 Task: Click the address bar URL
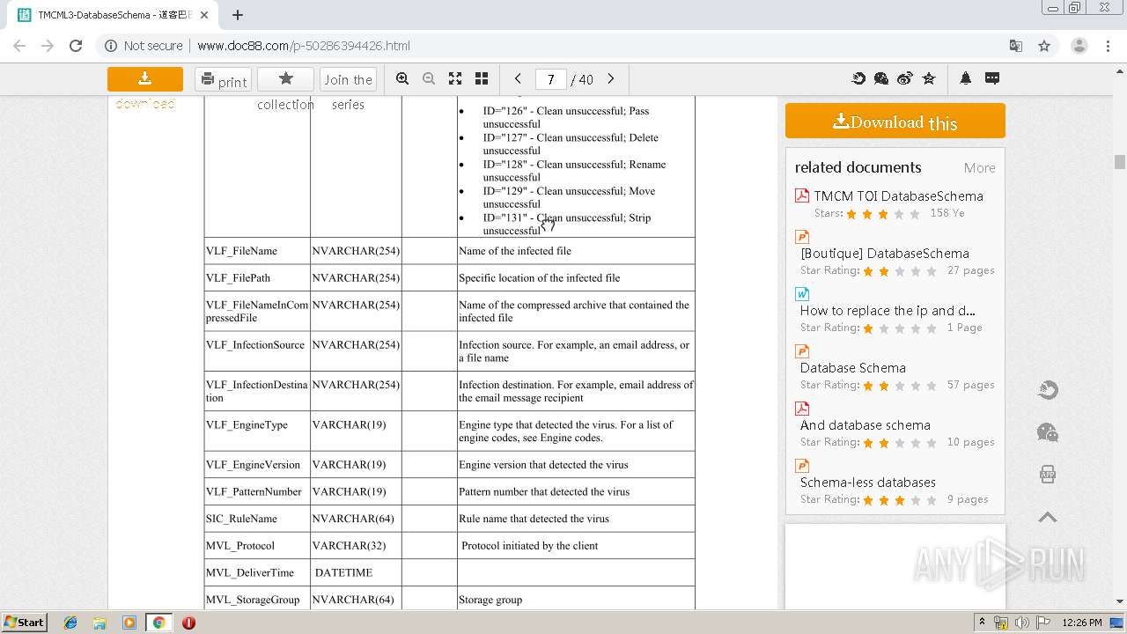pyautogui.click(x=304, y=46)
